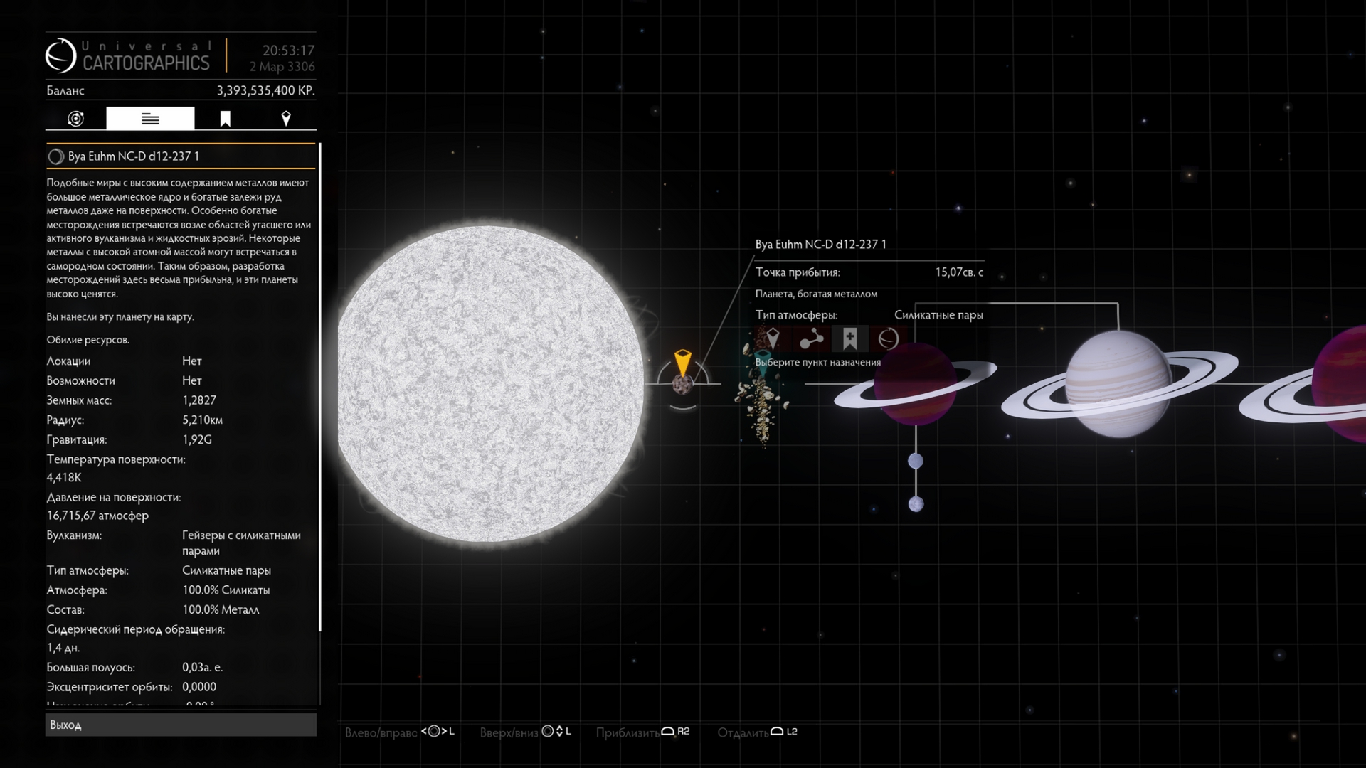Click the surface temperature value 4,418K
Viewport: 1366px width, 768px height.
point(64,478)
